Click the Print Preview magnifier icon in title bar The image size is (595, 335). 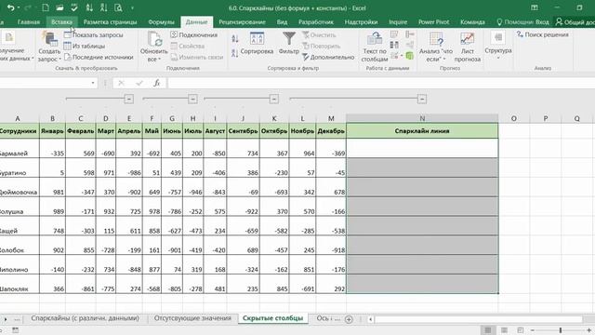[x=118, y=7]
